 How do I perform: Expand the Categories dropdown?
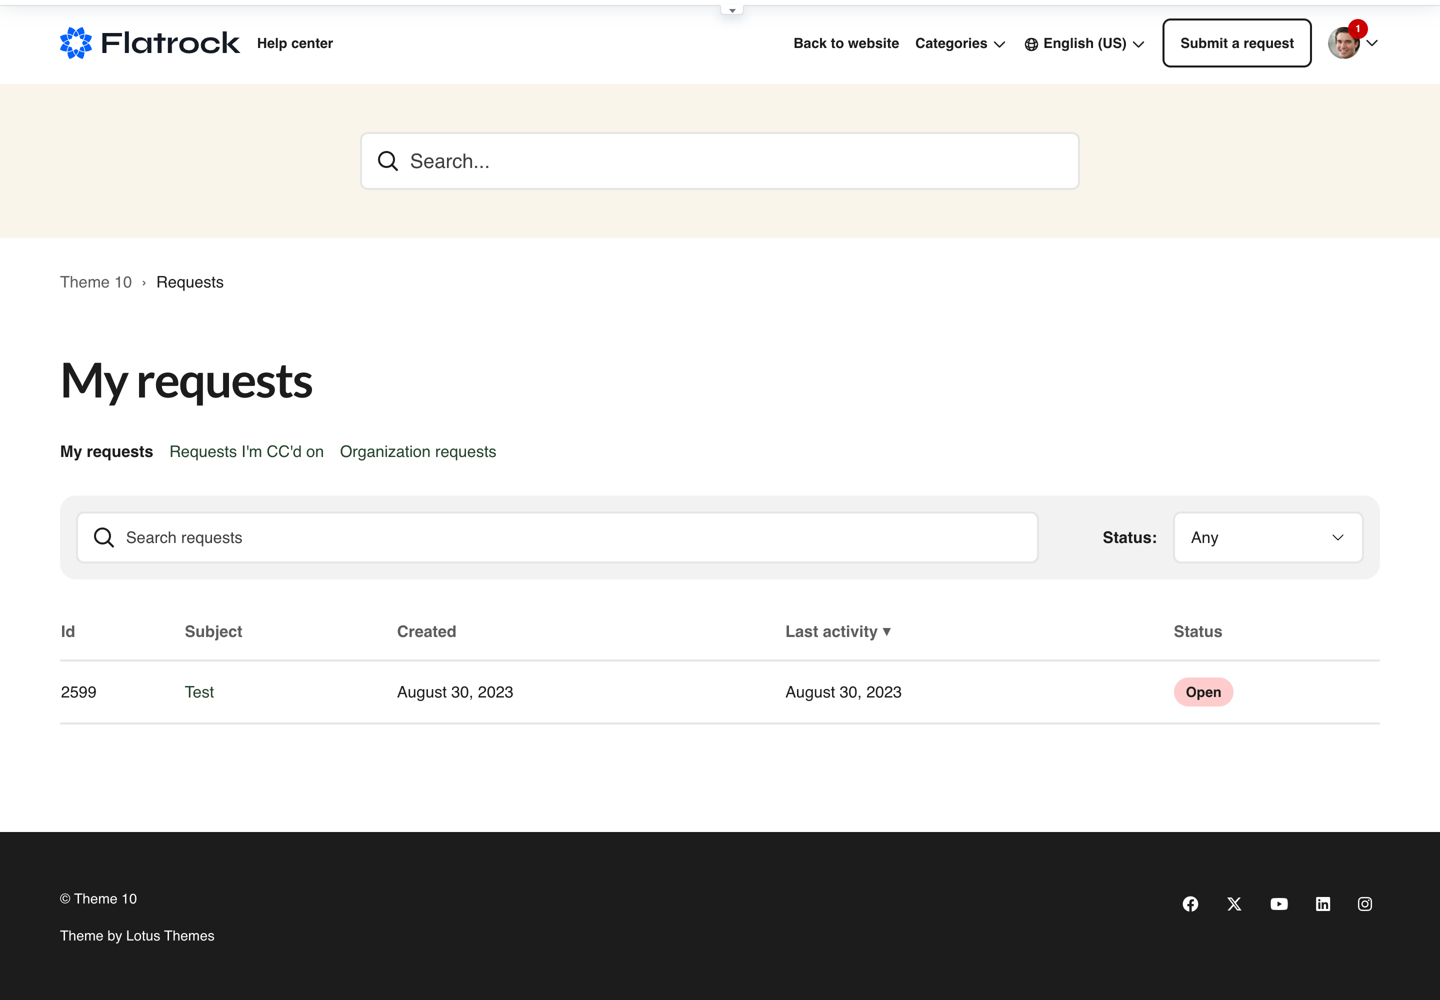[959, 43]
